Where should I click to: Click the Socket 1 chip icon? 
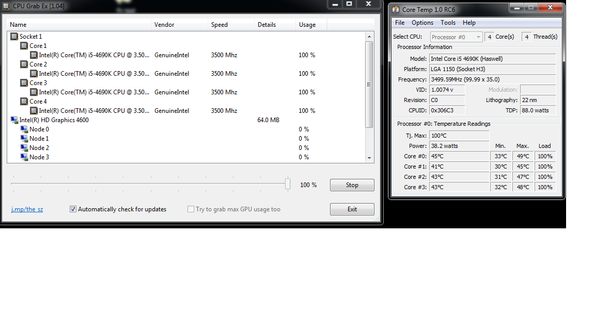click(x=14, y=37)
